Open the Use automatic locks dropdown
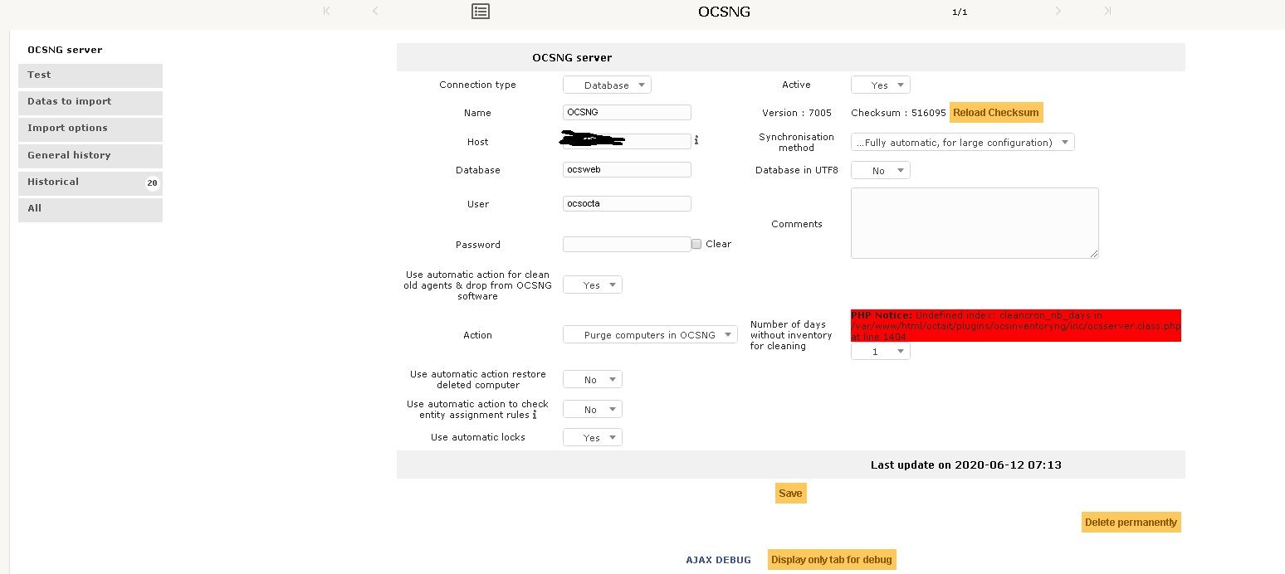1285x574 pixels. [x=593, y=437]
